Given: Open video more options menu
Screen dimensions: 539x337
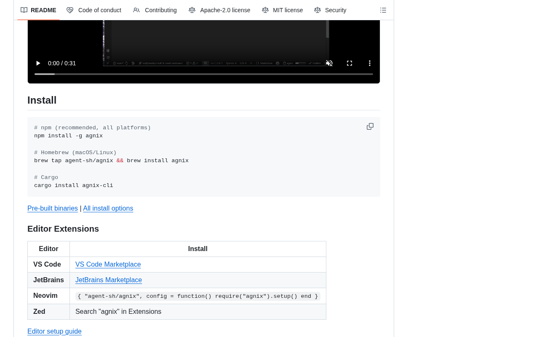Looking at the screenshot, I should (370, 63).
